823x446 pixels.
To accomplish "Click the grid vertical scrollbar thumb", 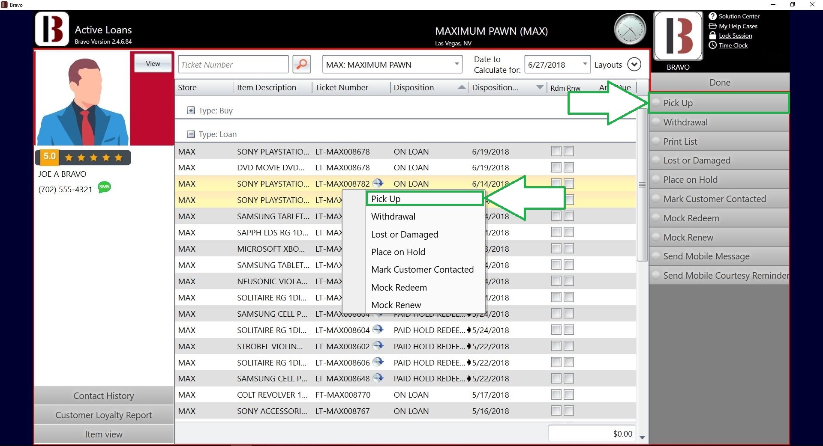I will pos(642,185).
